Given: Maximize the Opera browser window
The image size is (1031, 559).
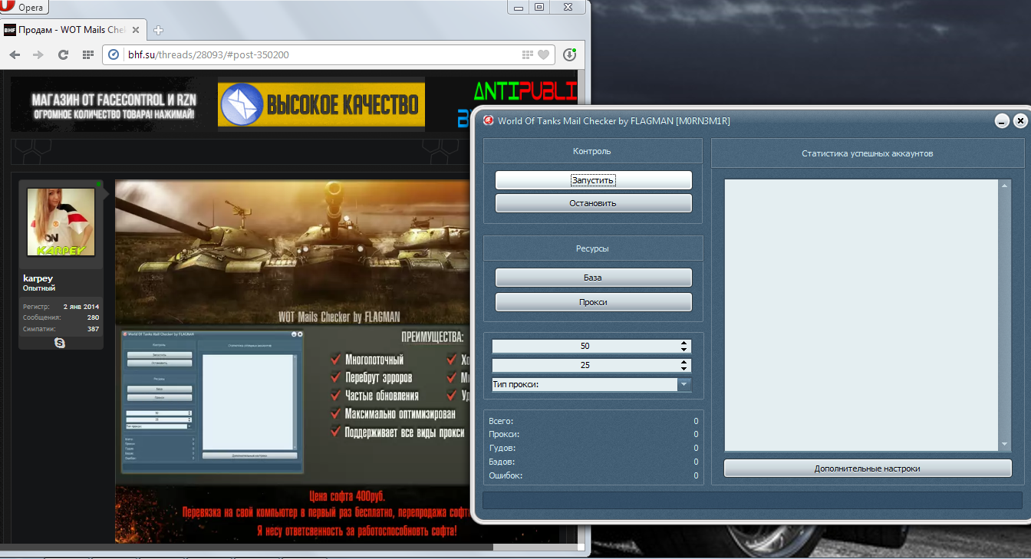Looking at the screenshot, I should [x=539, y=7].
